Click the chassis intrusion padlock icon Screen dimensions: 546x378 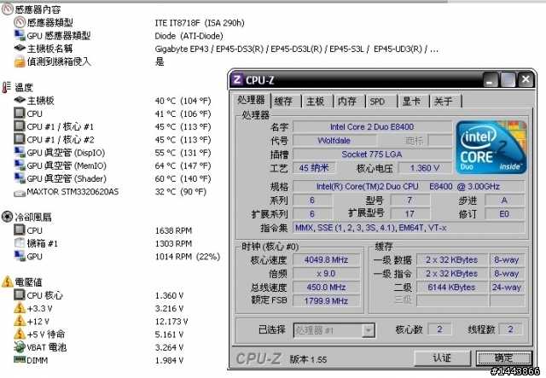tap(20, 61)
